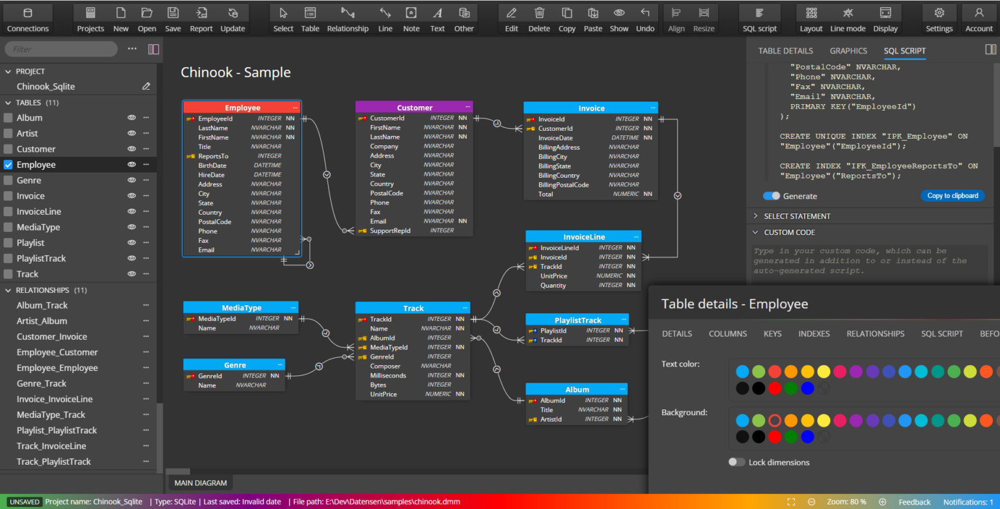Viewport: 1000px width, 509px height.
Task: Collapse the RELATIONSHIPS list
Action: pyautogui.click(x=8, y=290)
